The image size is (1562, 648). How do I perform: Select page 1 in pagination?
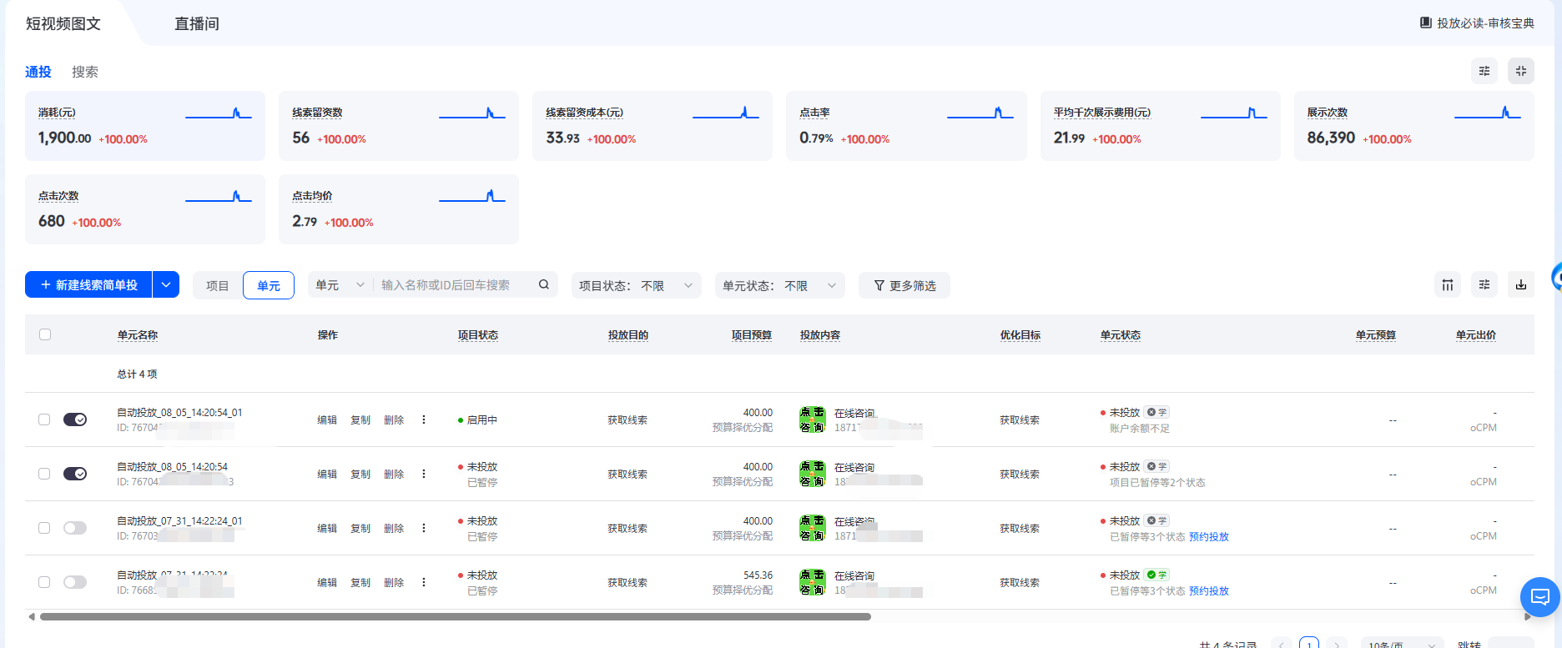(x=1309, y=644)
